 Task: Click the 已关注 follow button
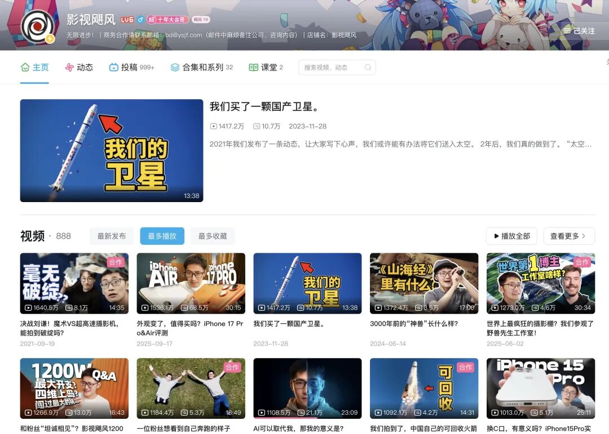(581, 32)
